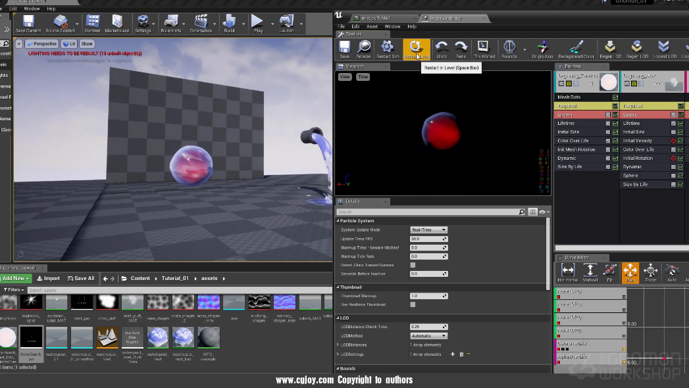Open the Asset menu in Cascade
Viewport: 689px width, 388px height.
click(372, 26)
